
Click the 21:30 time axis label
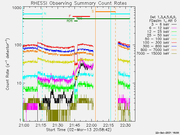pos(58,125)
